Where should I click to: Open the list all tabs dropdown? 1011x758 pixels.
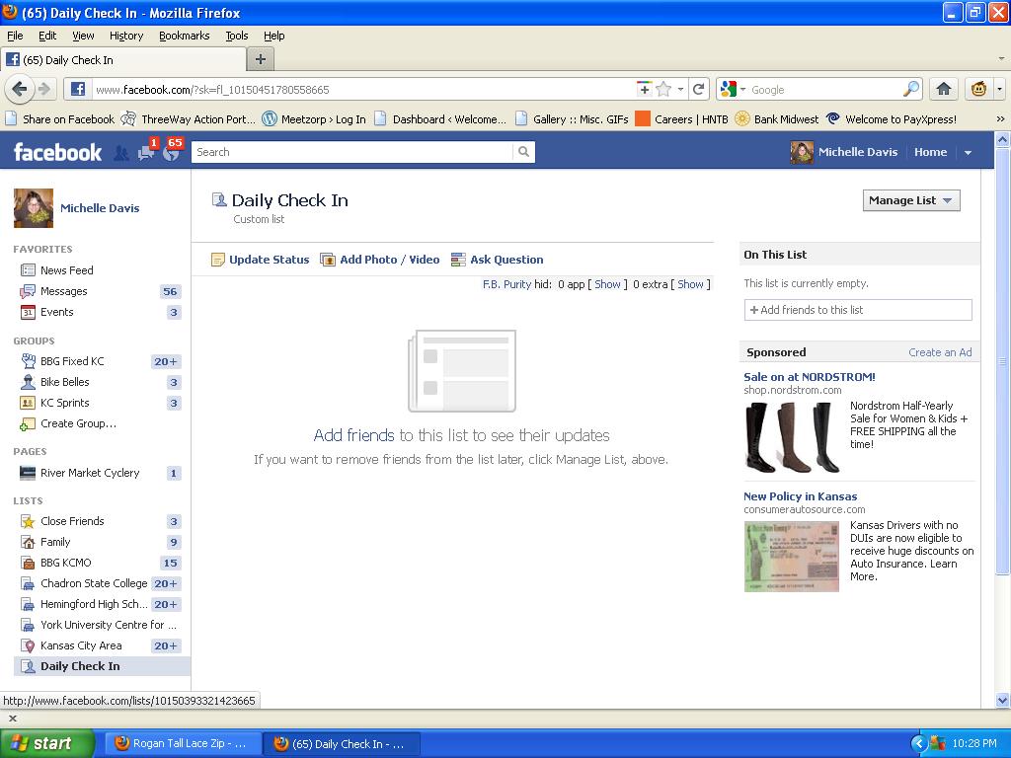coord(1001,58)
